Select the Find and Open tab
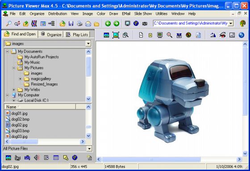250x171 pixels. coord(20,34)
